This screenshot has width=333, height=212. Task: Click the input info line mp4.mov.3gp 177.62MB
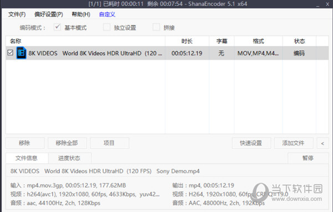(x=68, y=185)
